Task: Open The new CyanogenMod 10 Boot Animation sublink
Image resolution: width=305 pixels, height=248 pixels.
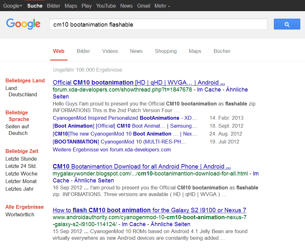Action: (x=125, y=134)
